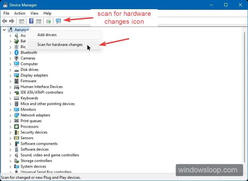
Task: Click the System devices icon
Action: (x=17, y=166)
